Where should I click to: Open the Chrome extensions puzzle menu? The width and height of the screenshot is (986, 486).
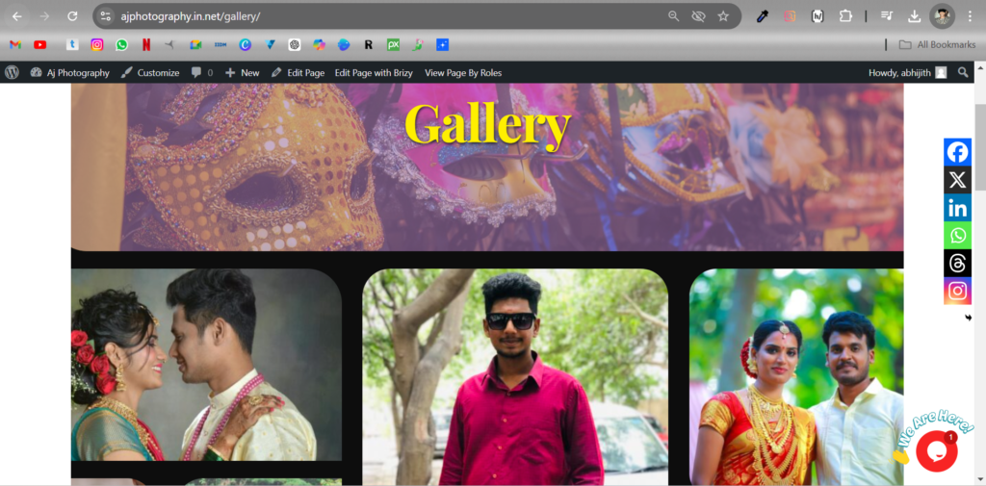(845, 16)
